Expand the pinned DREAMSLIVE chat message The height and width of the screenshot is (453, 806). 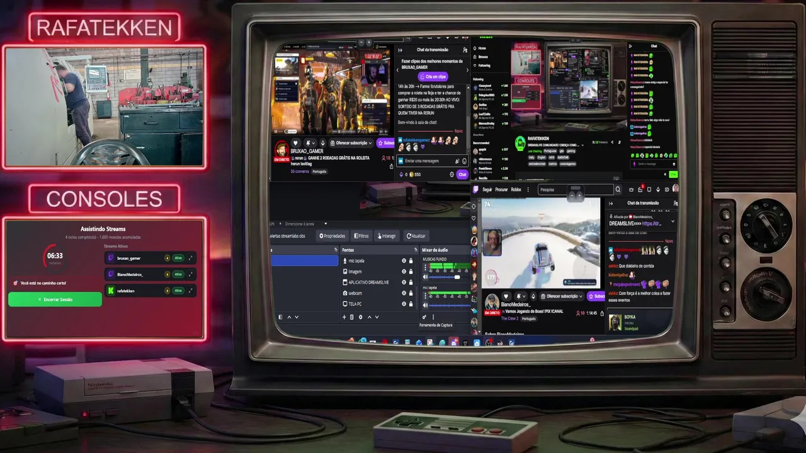pyautogui.click(x=673, y=221)
